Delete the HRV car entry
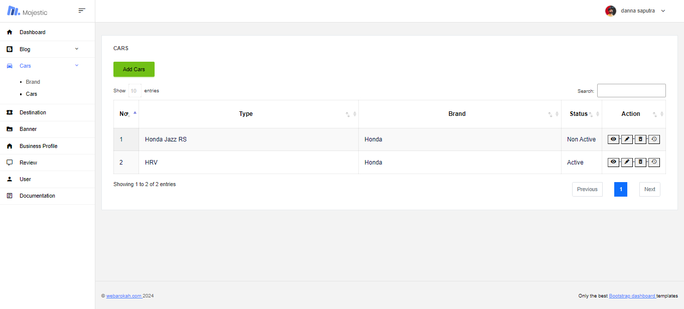684x309 pixels. tap(640, 162)
